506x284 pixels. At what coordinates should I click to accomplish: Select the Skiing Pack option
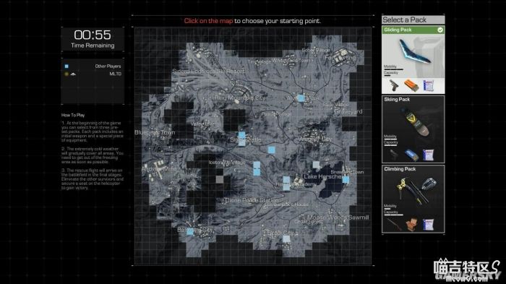point(413,129)
